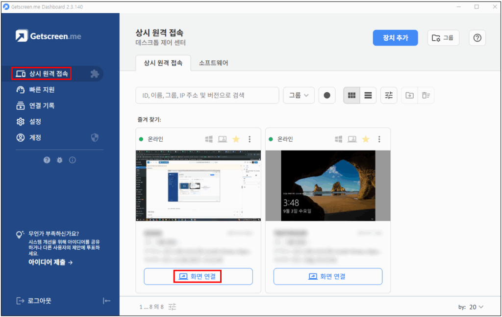
Task: Click the bug report icon in sidebar
Action: tap(60, 160)
